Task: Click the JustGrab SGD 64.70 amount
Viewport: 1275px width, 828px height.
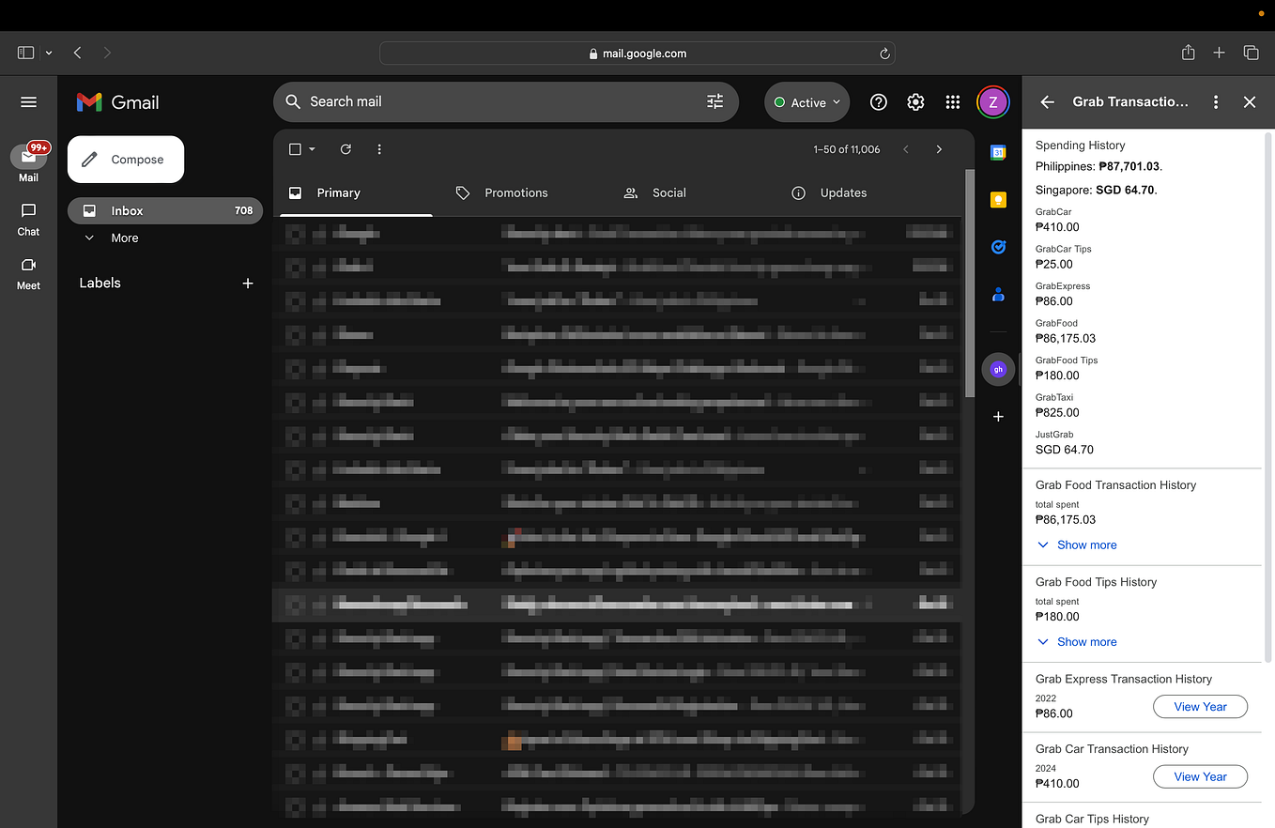Action: pos(1064,450)
